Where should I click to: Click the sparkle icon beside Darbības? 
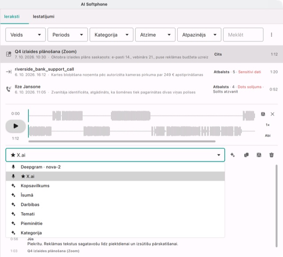coord(13,204)
